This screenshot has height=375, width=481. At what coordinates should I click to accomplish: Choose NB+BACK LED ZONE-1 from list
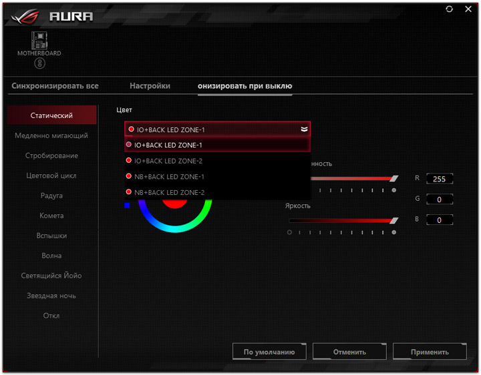[x=218, y=177]
